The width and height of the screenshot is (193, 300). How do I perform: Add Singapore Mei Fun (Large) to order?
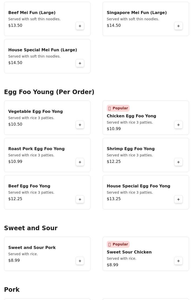tap(178, 26)
